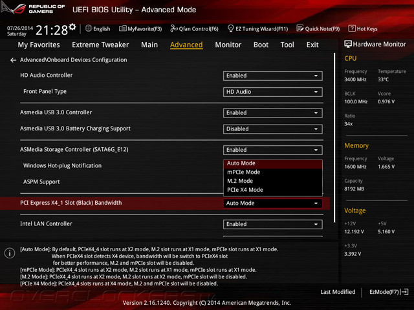This screenshot has width=414, height=310.
Task: Open the Tool tab
Action: coord(287,45)
